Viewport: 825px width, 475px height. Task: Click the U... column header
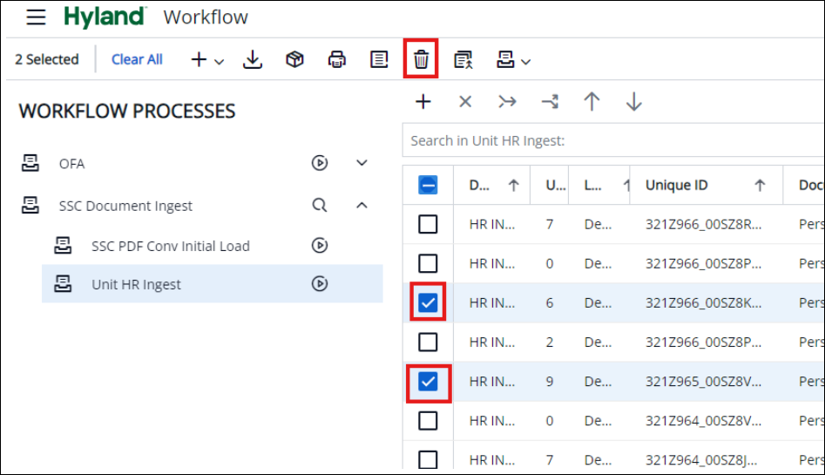(550, 186)
